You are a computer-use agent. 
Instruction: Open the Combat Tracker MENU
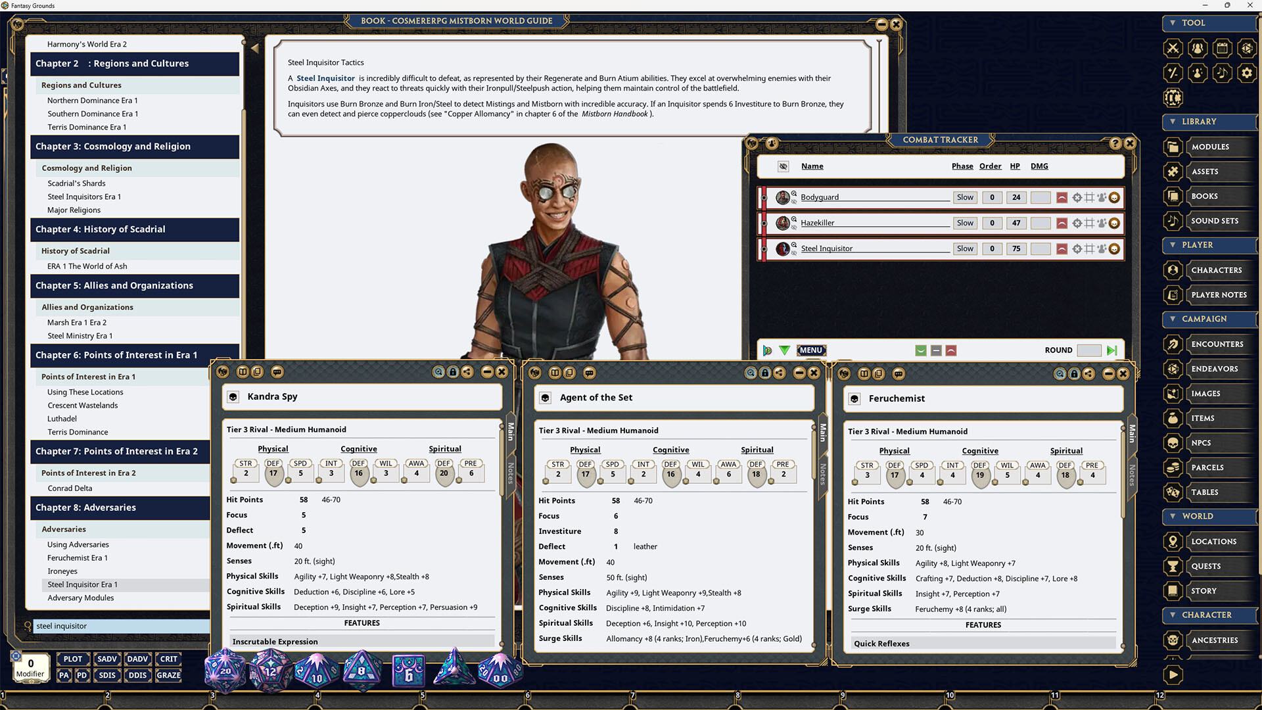(810, 350)
